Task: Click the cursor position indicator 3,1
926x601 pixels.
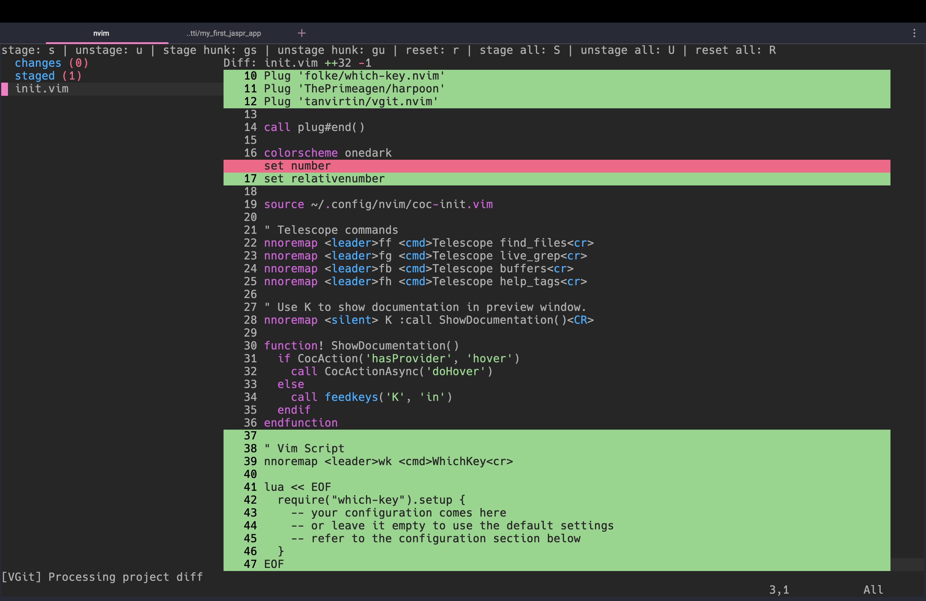Action: pyautogui.click(x=779, y=590)
